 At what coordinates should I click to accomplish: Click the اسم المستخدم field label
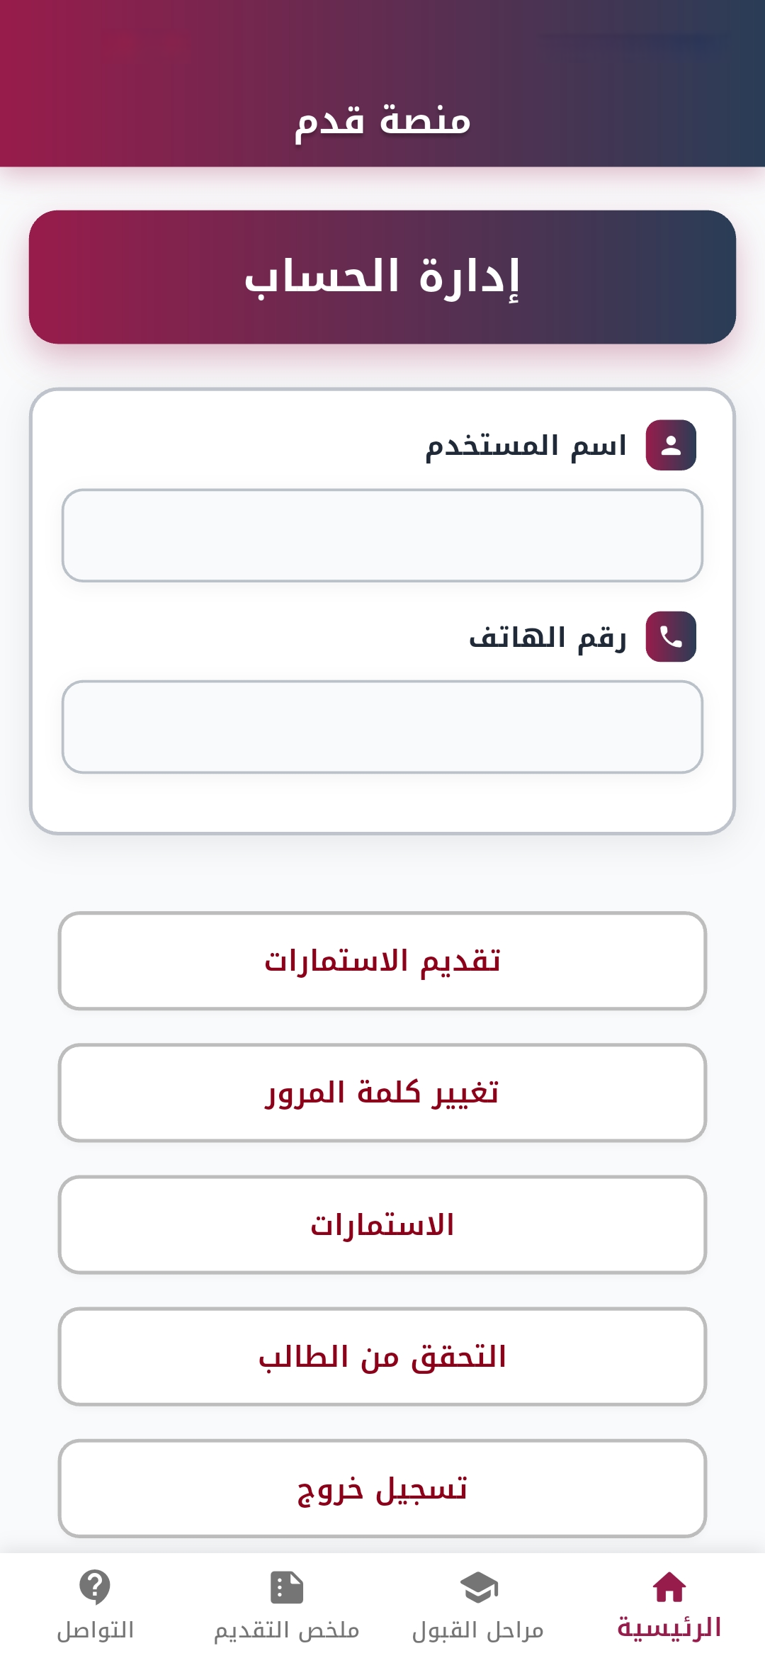[x=526, y=446]
